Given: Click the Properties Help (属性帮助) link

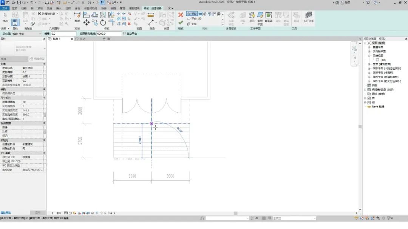Looking at the screenshot, I should (x=6, y=213).
